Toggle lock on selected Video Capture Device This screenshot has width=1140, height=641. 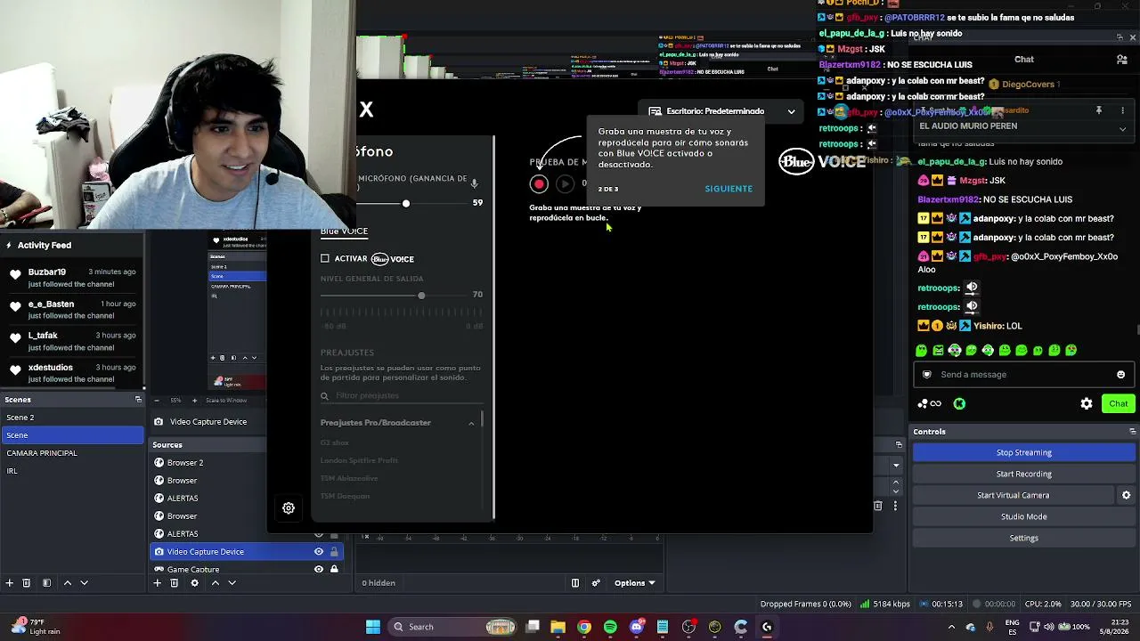(334, 552)
